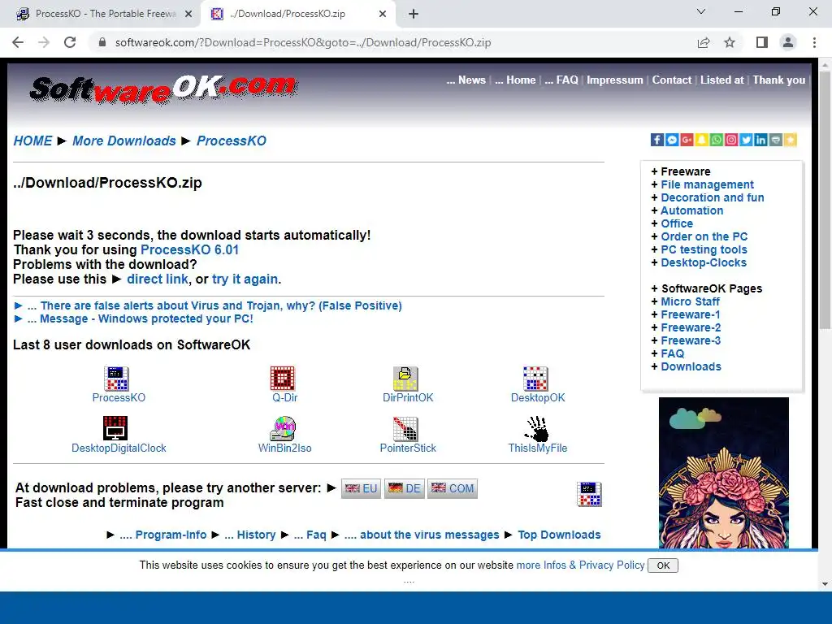The image size is (832, 624).
Task: Open a new browser tab
Action: point(414,14)
